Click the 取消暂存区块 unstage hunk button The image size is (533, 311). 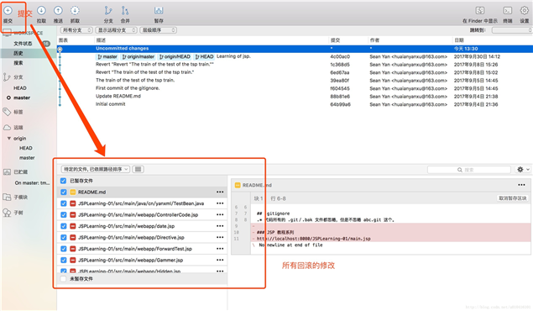(513, 198)
